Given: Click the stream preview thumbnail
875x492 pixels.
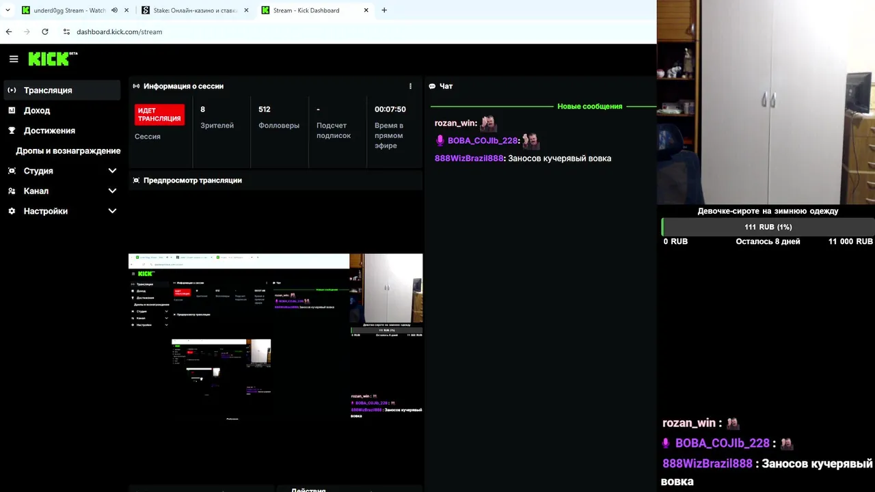Looking at the screenshot, I should pyautogui.click(x=275, y=336).
